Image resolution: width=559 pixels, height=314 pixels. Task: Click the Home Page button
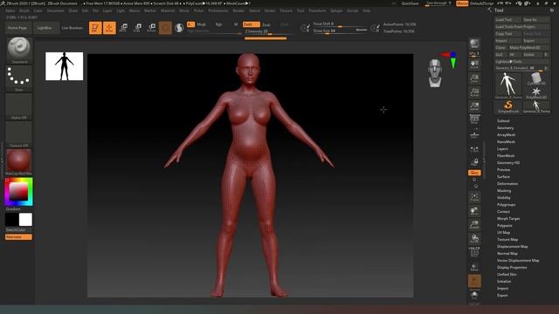[x=17, y=28]
